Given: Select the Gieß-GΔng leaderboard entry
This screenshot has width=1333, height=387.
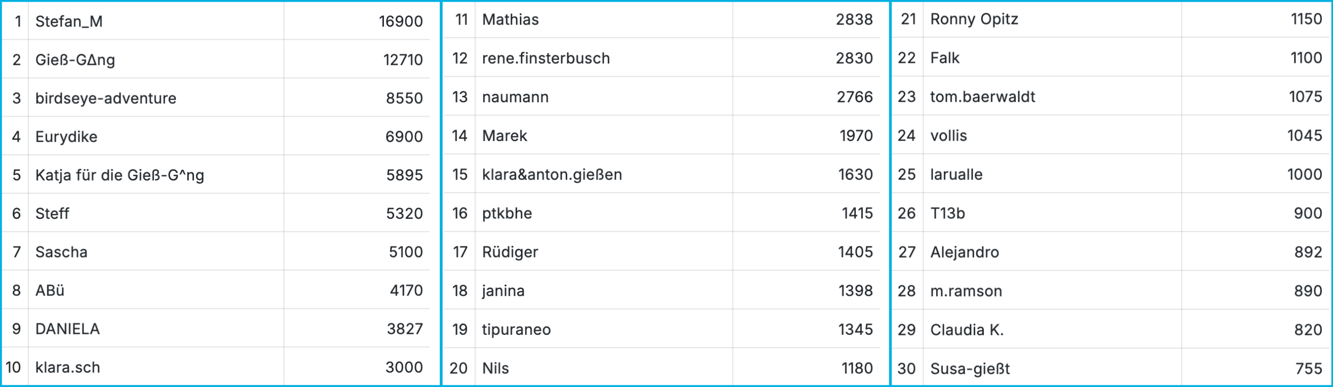Looking at the screenshot, I should click(x=75, y=60).
